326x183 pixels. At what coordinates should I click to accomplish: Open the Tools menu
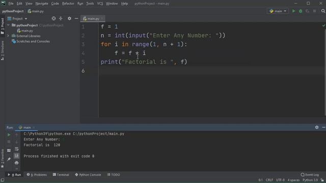(x=90, y=4)
